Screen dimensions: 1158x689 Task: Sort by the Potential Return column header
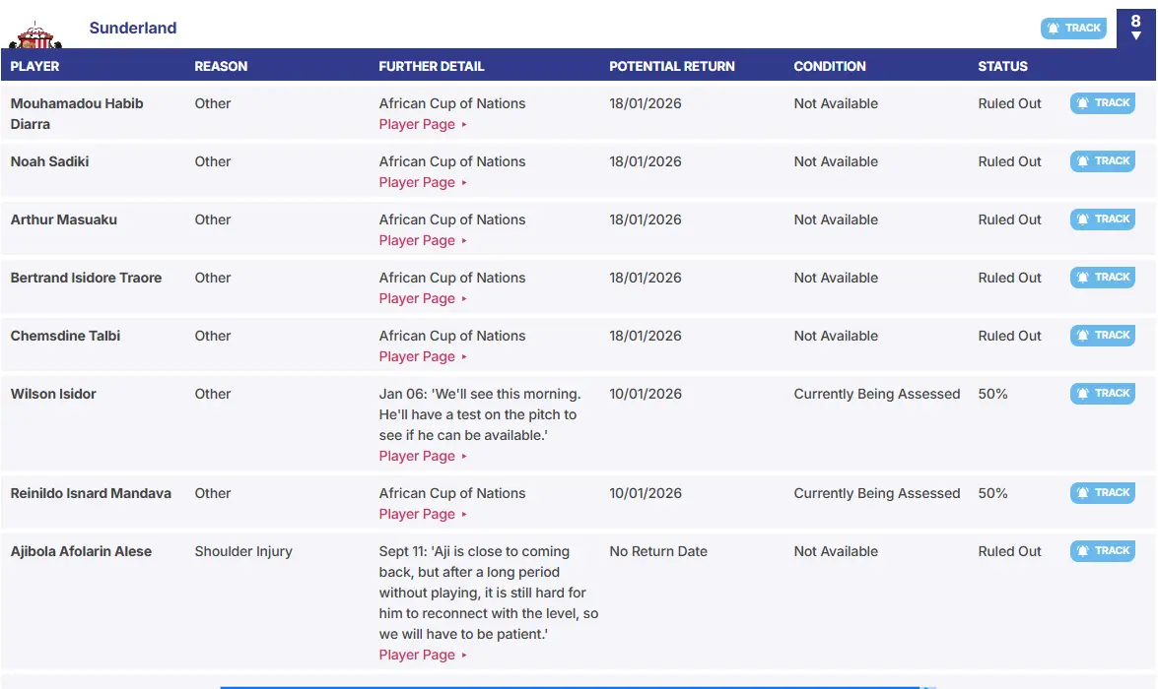671,66
